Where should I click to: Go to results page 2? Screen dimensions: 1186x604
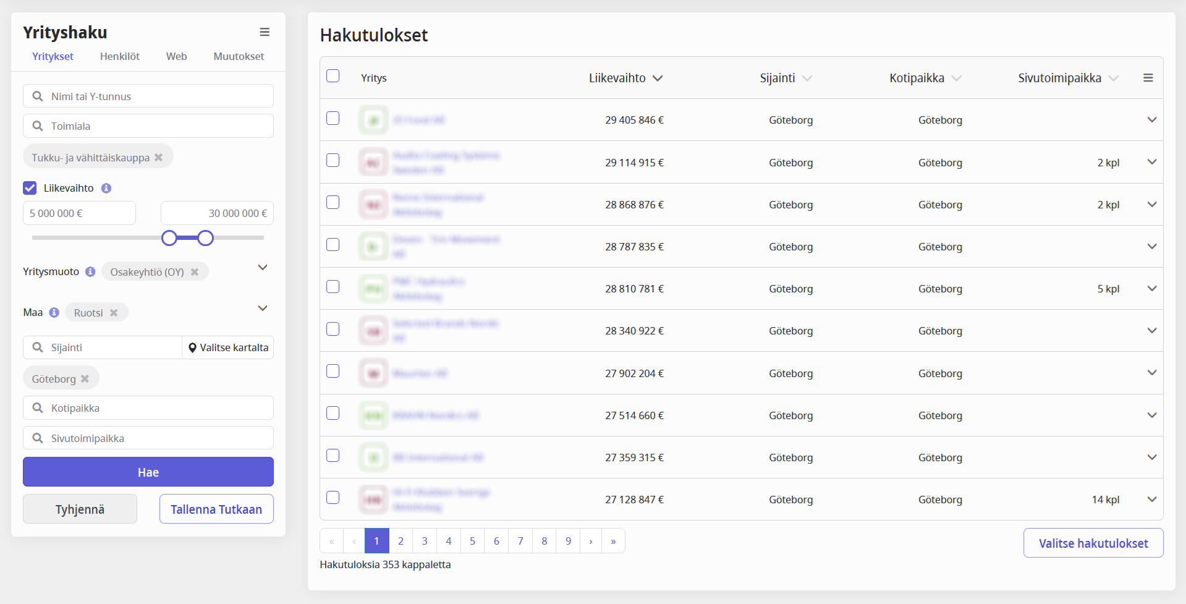[400, 541]
